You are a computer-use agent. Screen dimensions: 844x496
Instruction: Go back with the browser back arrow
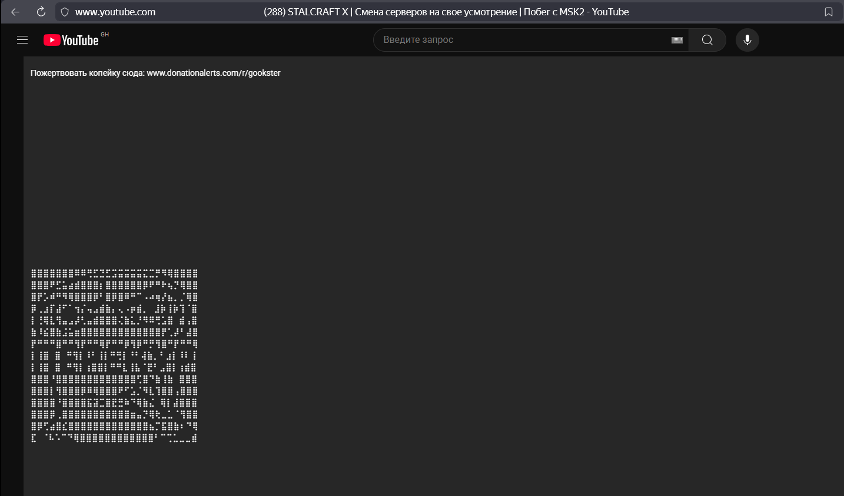click(x=15, y=12)
